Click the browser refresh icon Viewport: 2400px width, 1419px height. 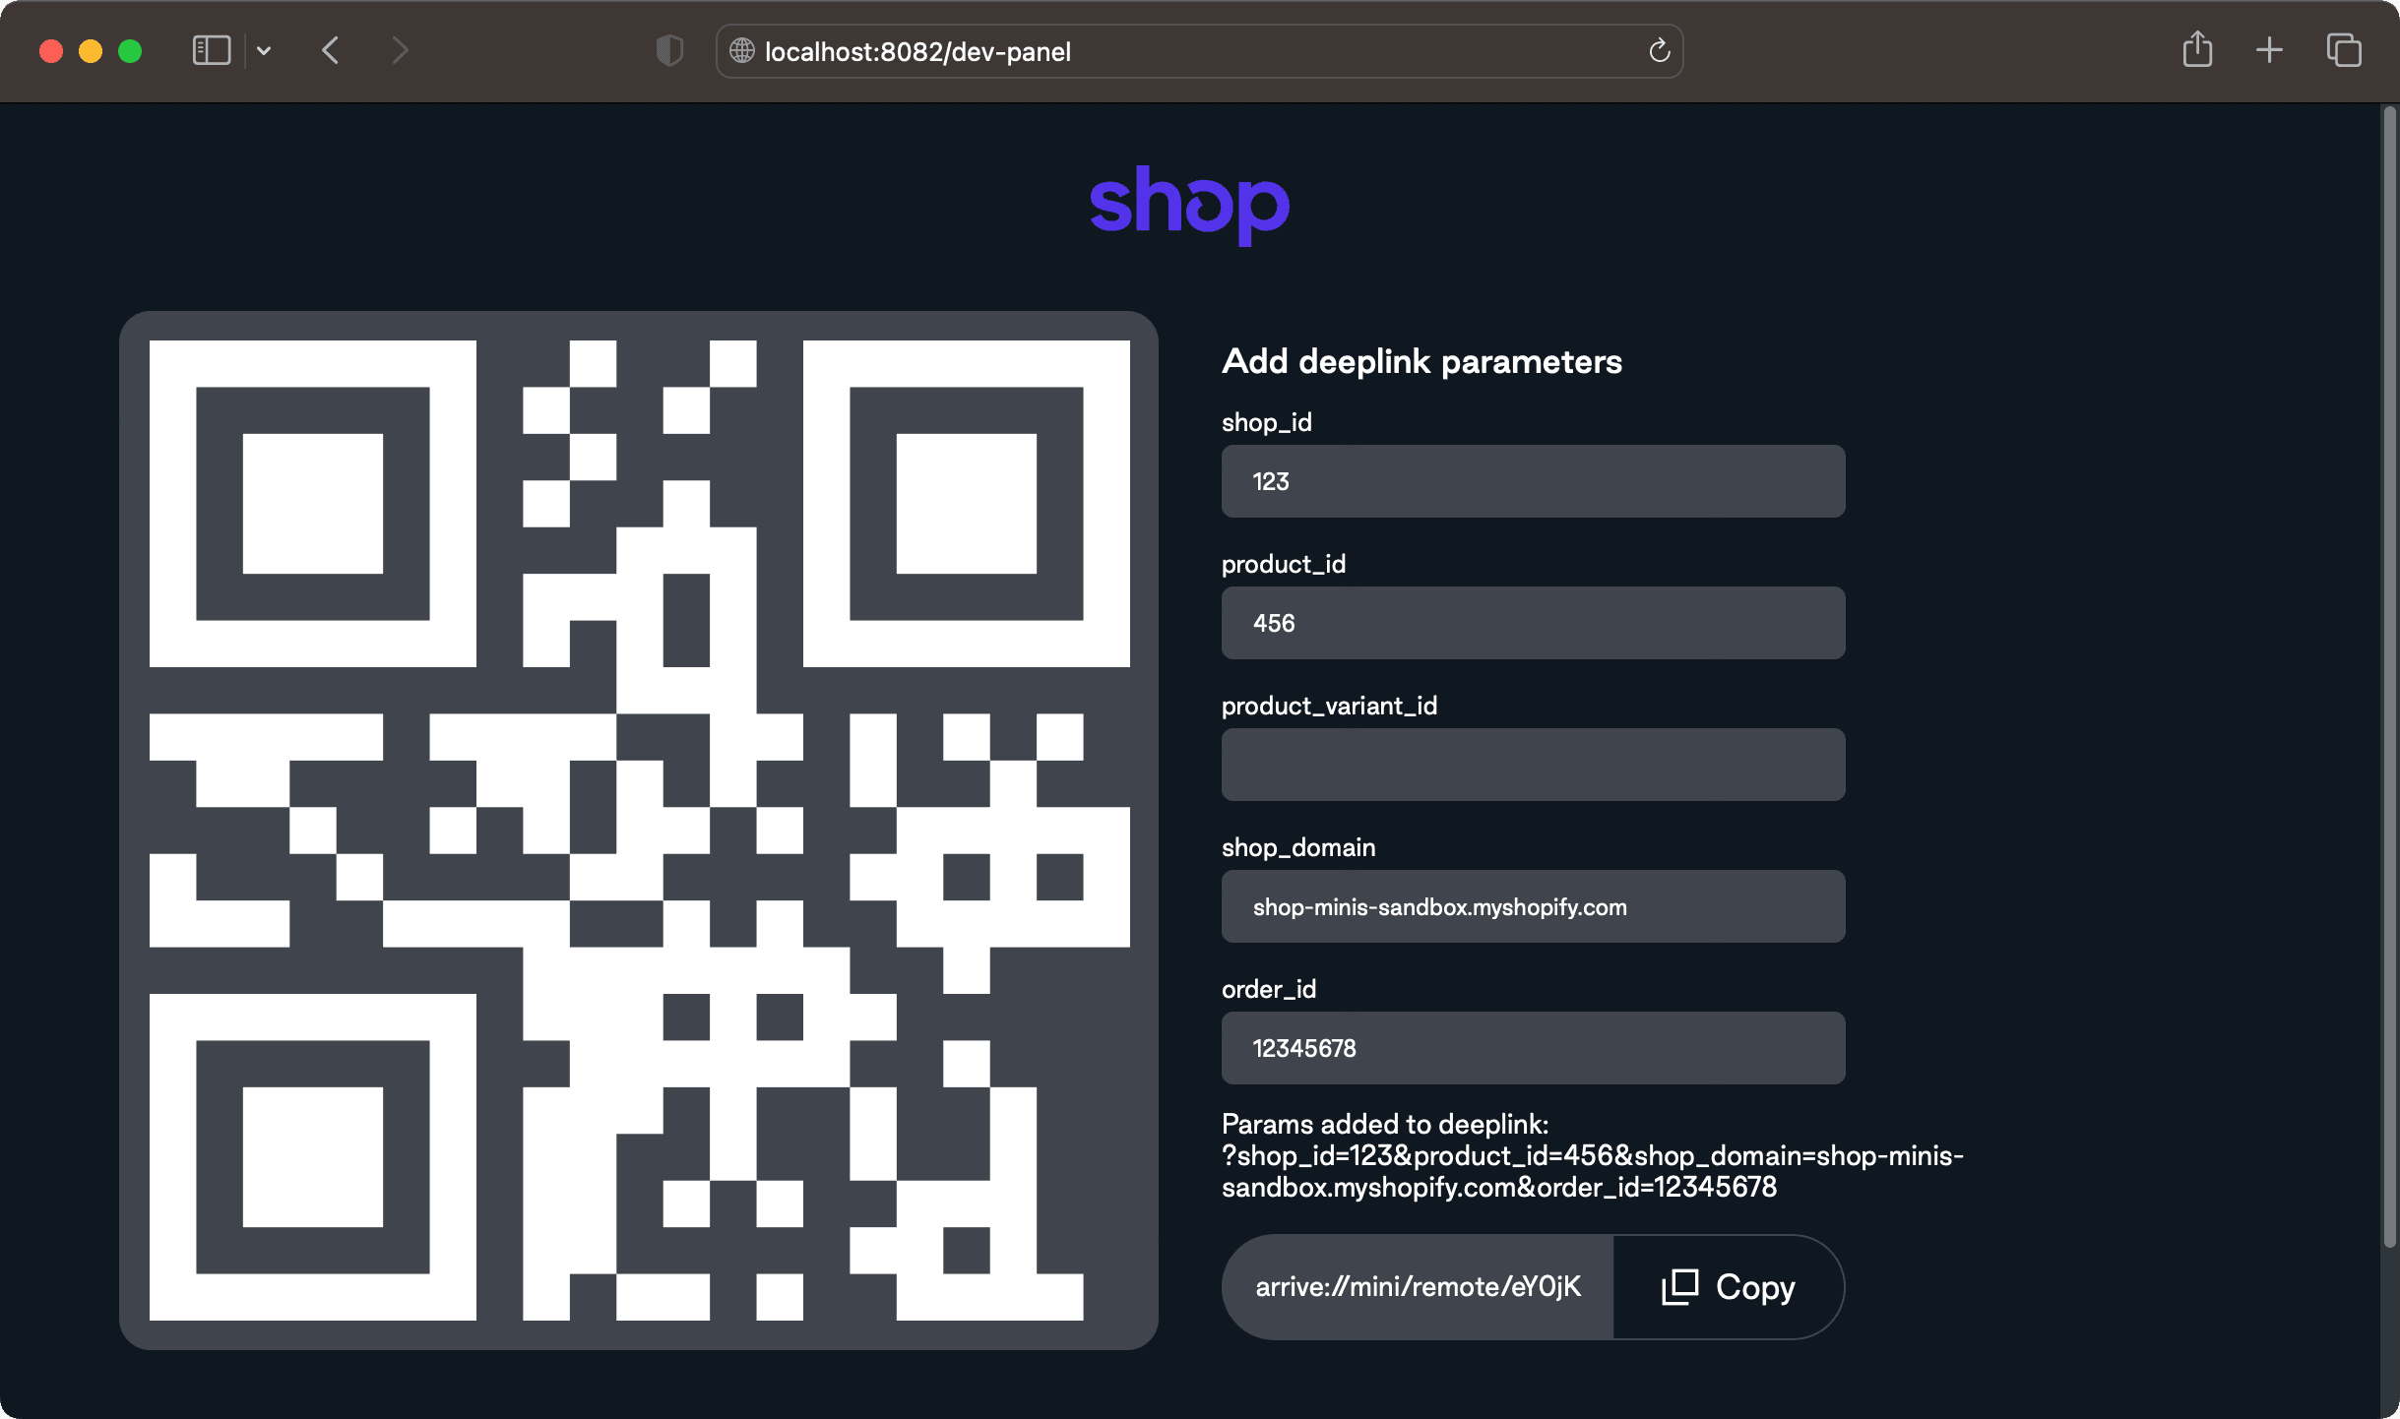pyautogui.click(x=1661, y=49)
